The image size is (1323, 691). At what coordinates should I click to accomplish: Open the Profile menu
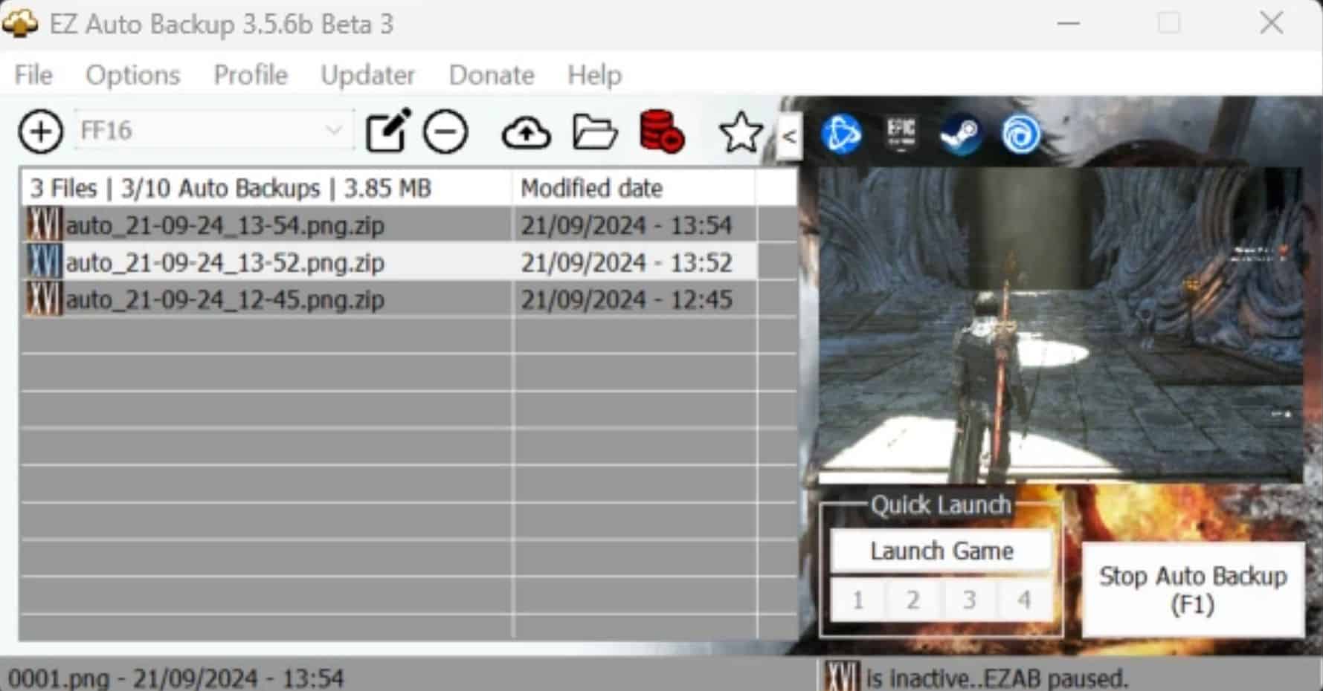click(251, 75)
